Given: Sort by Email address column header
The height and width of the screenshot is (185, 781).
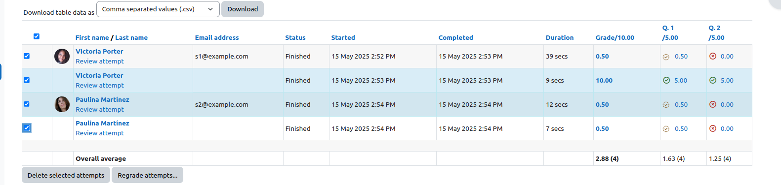Looking at the screenshot, I should pyautogui.click(x=216, y=37).
